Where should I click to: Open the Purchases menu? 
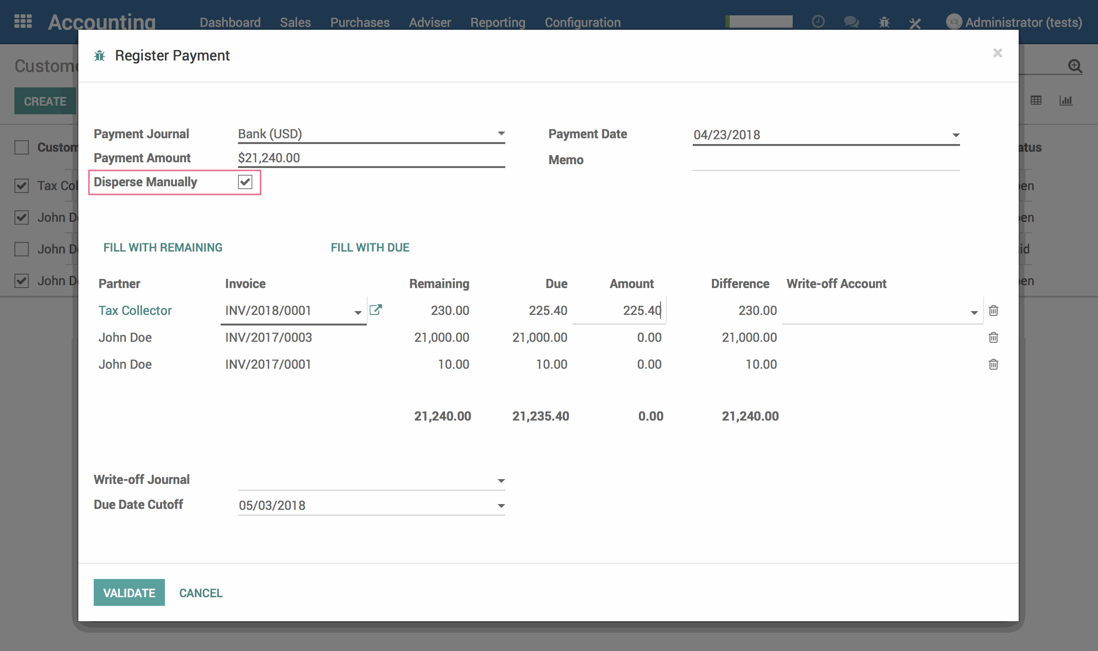(360, 23)
